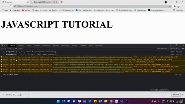Reload the page with the refresh icon
The height and width of the screenshot is (104, 185).
(x=10, y=6)
